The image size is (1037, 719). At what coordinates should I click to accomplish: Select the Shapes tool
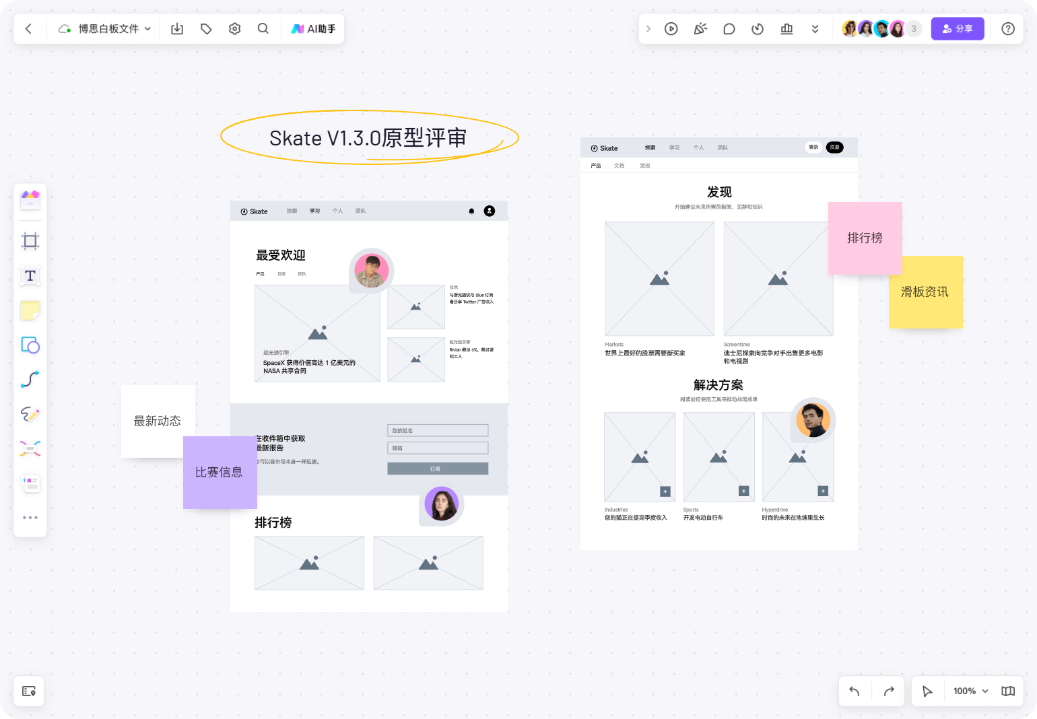coord(30,345)
